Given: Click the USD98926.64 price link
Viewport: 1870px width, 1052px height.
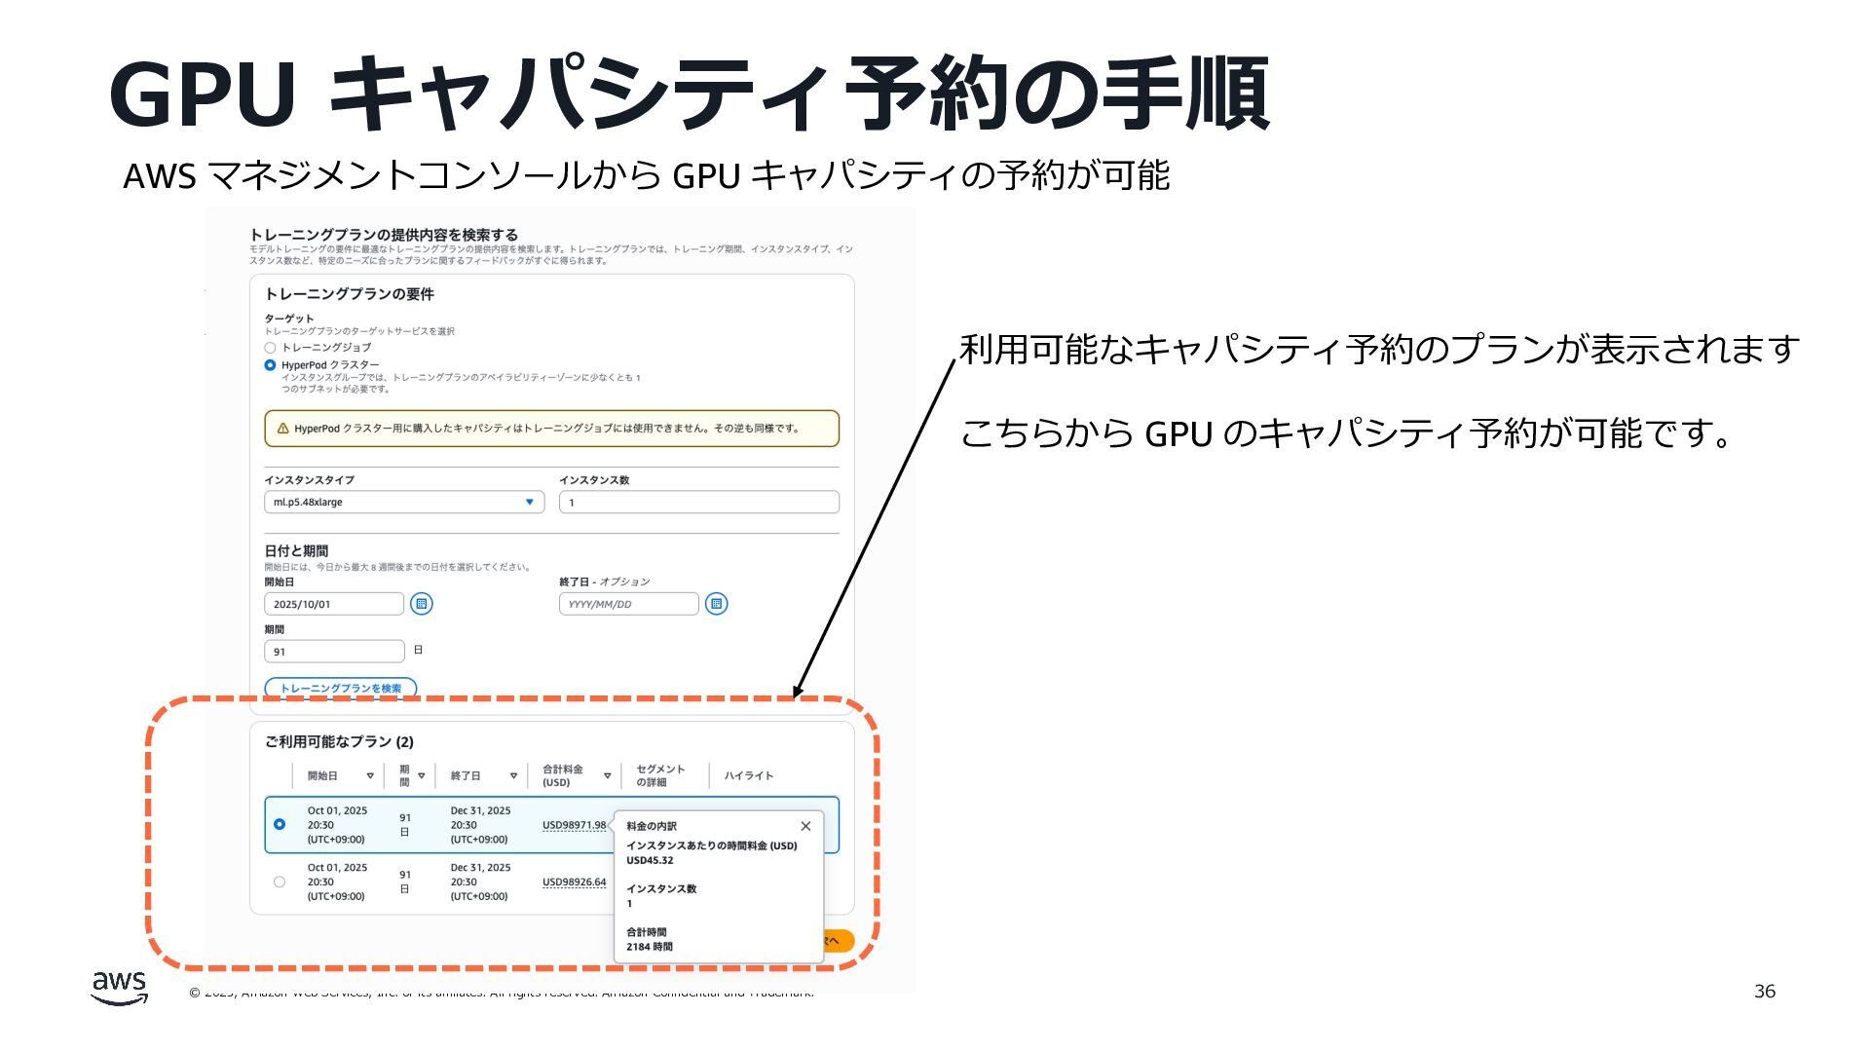Looking at the screenshot, I should click(574, 883).
